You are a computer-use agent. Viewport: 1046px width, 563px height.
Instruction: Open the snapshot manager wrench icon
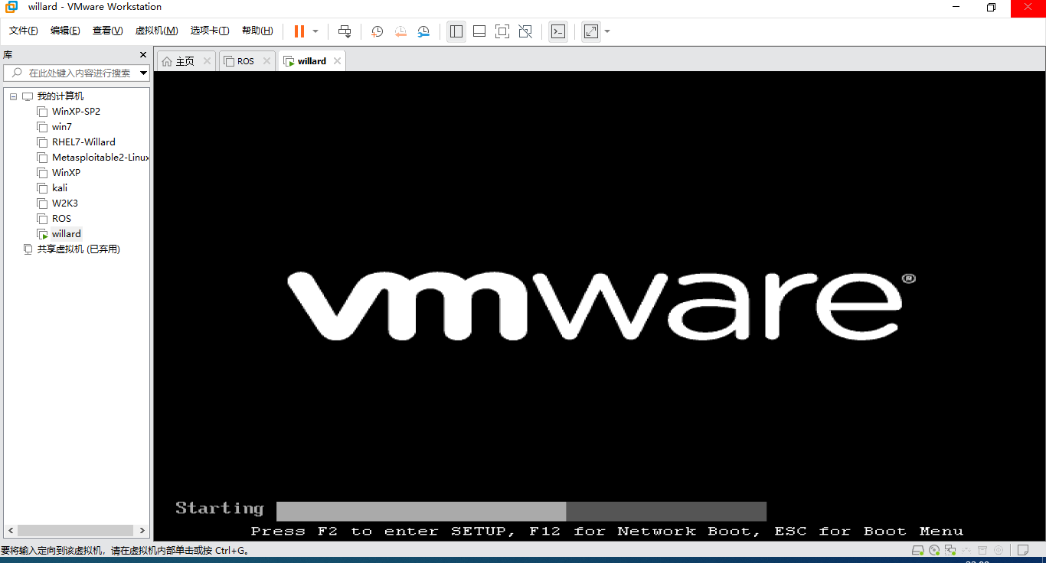tap(423, 31)
